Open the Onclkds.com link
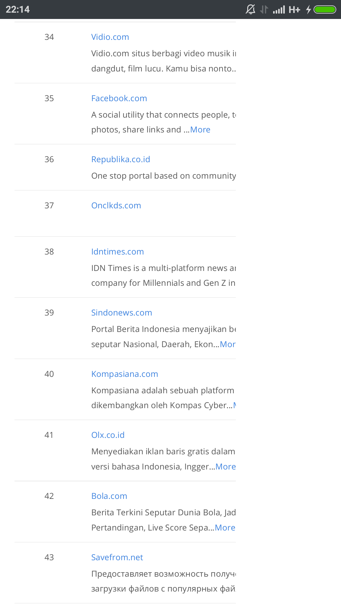The image size is (341, 607). (116, 205)
